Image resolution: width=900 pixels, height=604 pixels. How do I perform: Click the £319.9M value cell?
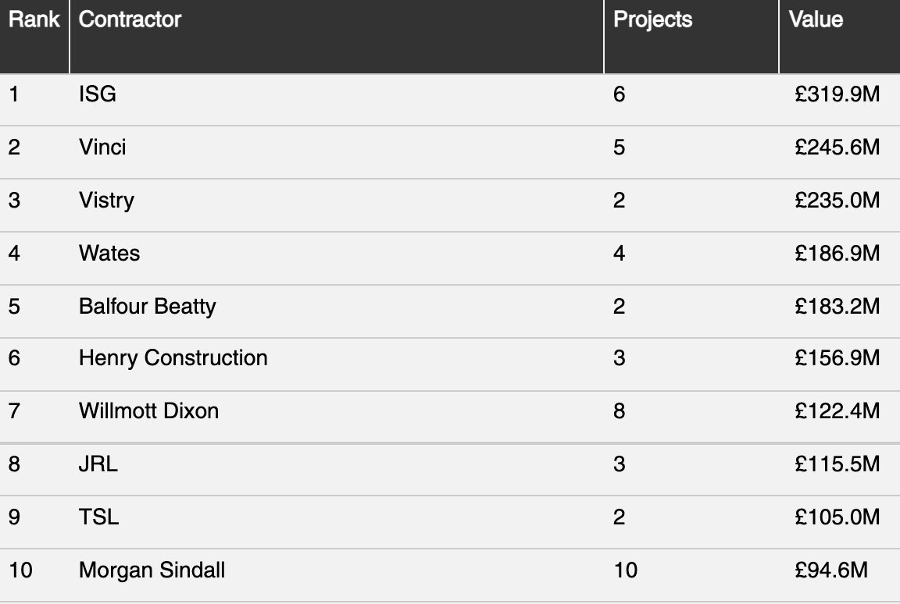837,94
